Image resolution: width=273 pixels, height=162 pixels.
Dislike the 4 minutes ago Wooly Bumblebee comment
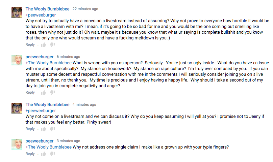(52, 129)
